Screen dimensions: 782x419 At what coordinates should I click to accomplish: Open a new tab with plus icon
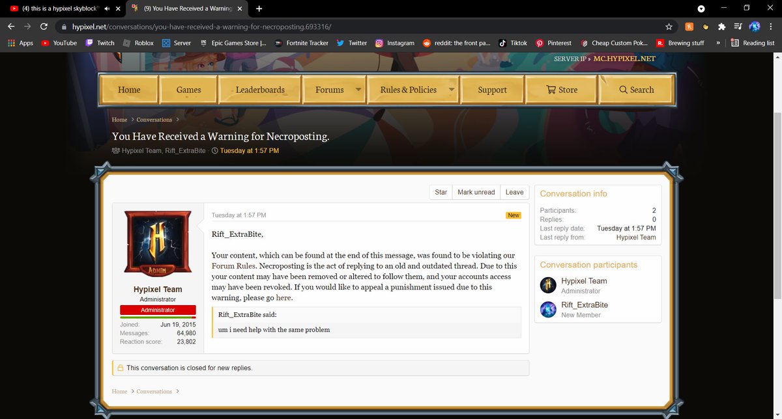point(259,8)
